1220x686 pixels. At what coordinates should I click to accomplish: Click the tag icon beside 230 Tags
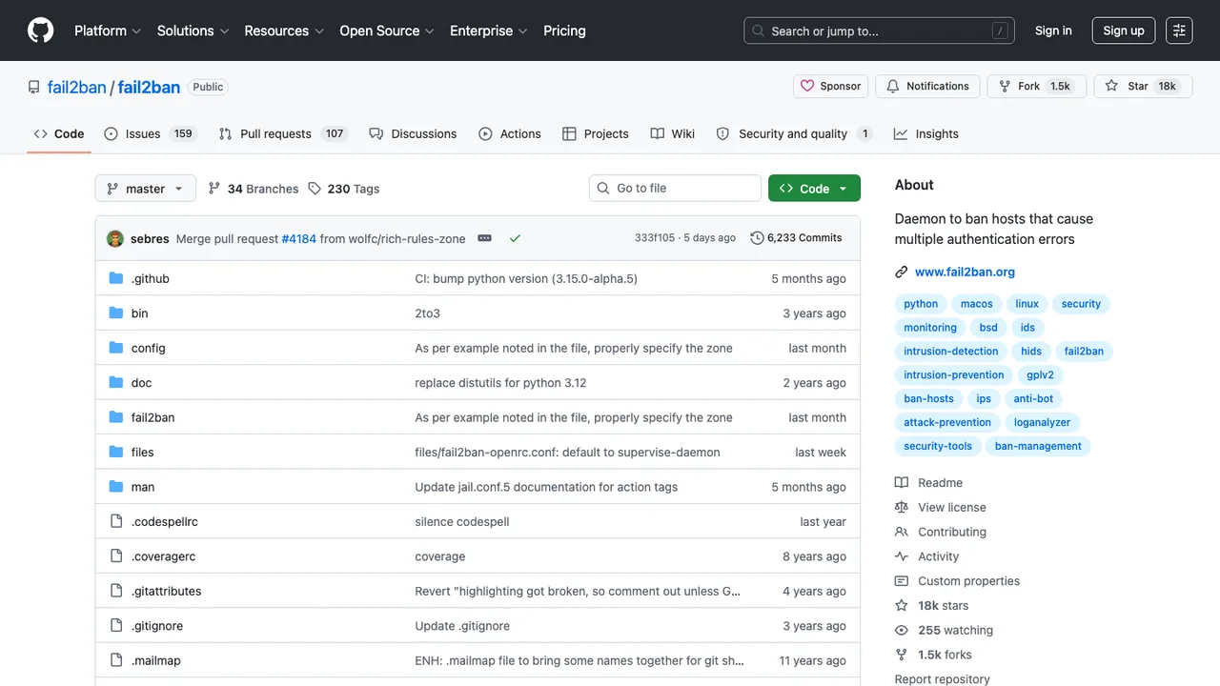point(315,189)
